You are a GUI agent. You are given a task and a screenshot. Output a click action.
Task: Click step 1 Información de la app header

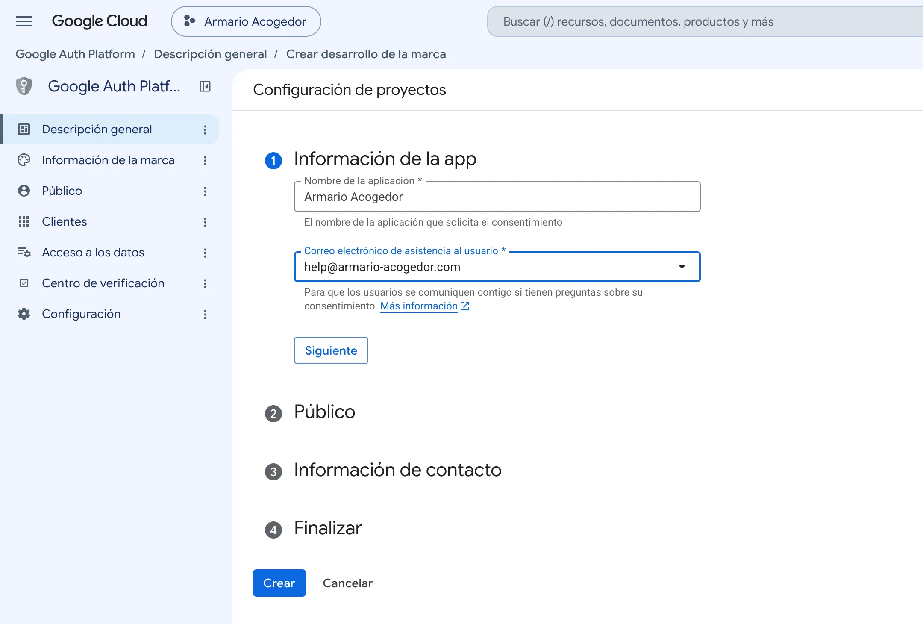[x=385, y=159]
